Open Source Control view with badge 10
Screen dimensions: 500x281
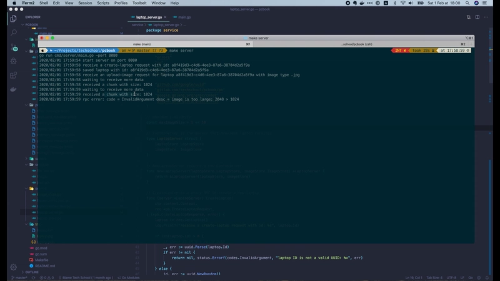[14, 47]
